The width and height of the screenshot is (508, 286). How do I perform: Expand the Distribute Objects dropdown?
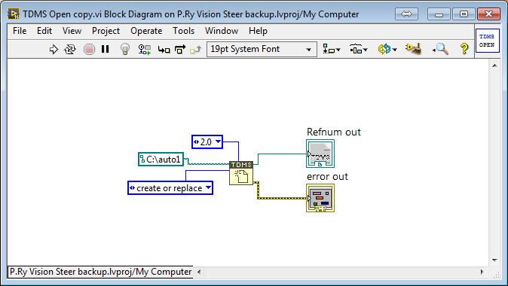pyautogui.click(x=358, y=49)
